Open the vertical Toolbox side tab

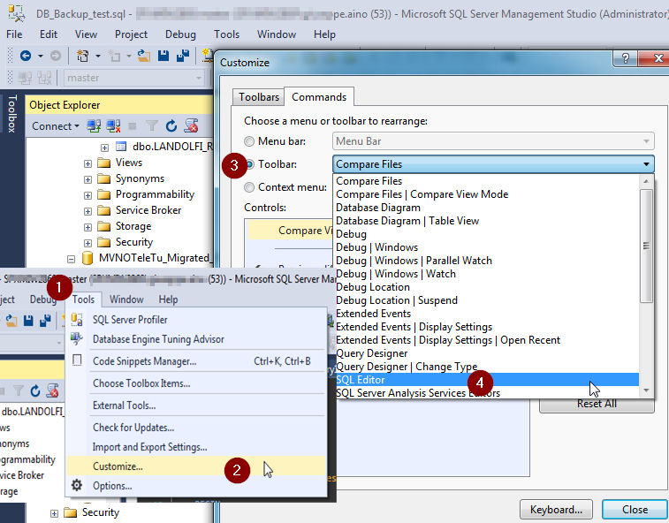tap(12, 113)
